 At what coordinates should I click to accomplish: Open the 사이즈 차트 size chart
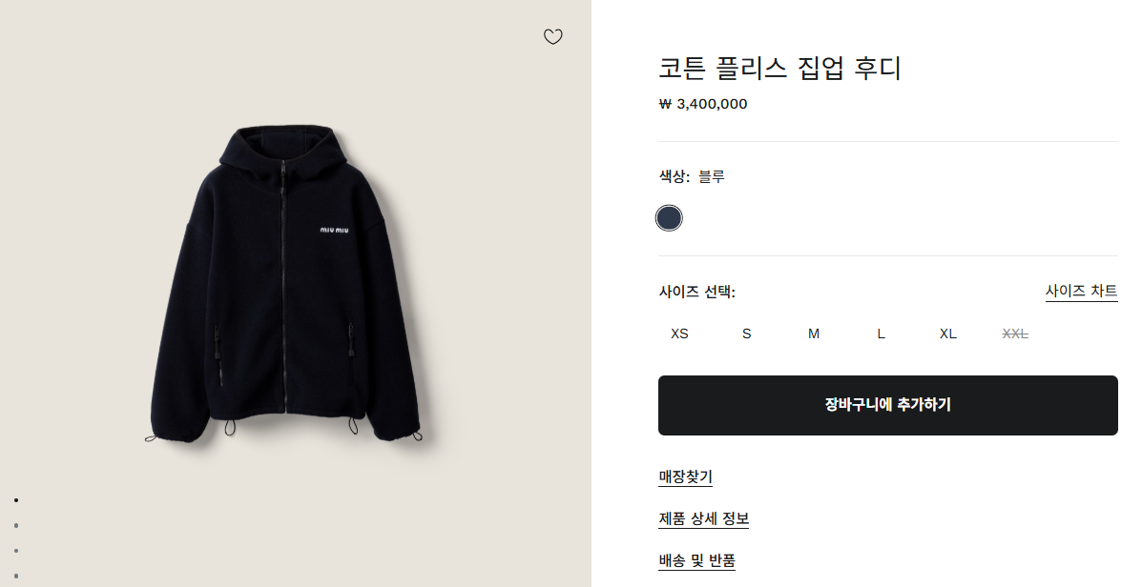tap(1081, 291)
